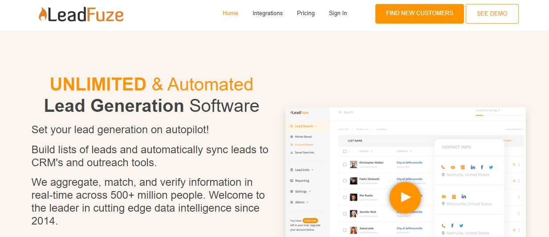Click building icon in Millersville contact card
Image resolution: width=549 pixels, height=237 pixels.
click(454, 196)
